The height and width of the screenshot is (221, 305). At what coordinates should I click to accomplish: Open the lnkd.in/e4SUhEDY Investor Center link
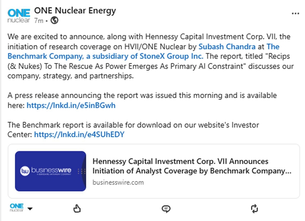(79, 134)
